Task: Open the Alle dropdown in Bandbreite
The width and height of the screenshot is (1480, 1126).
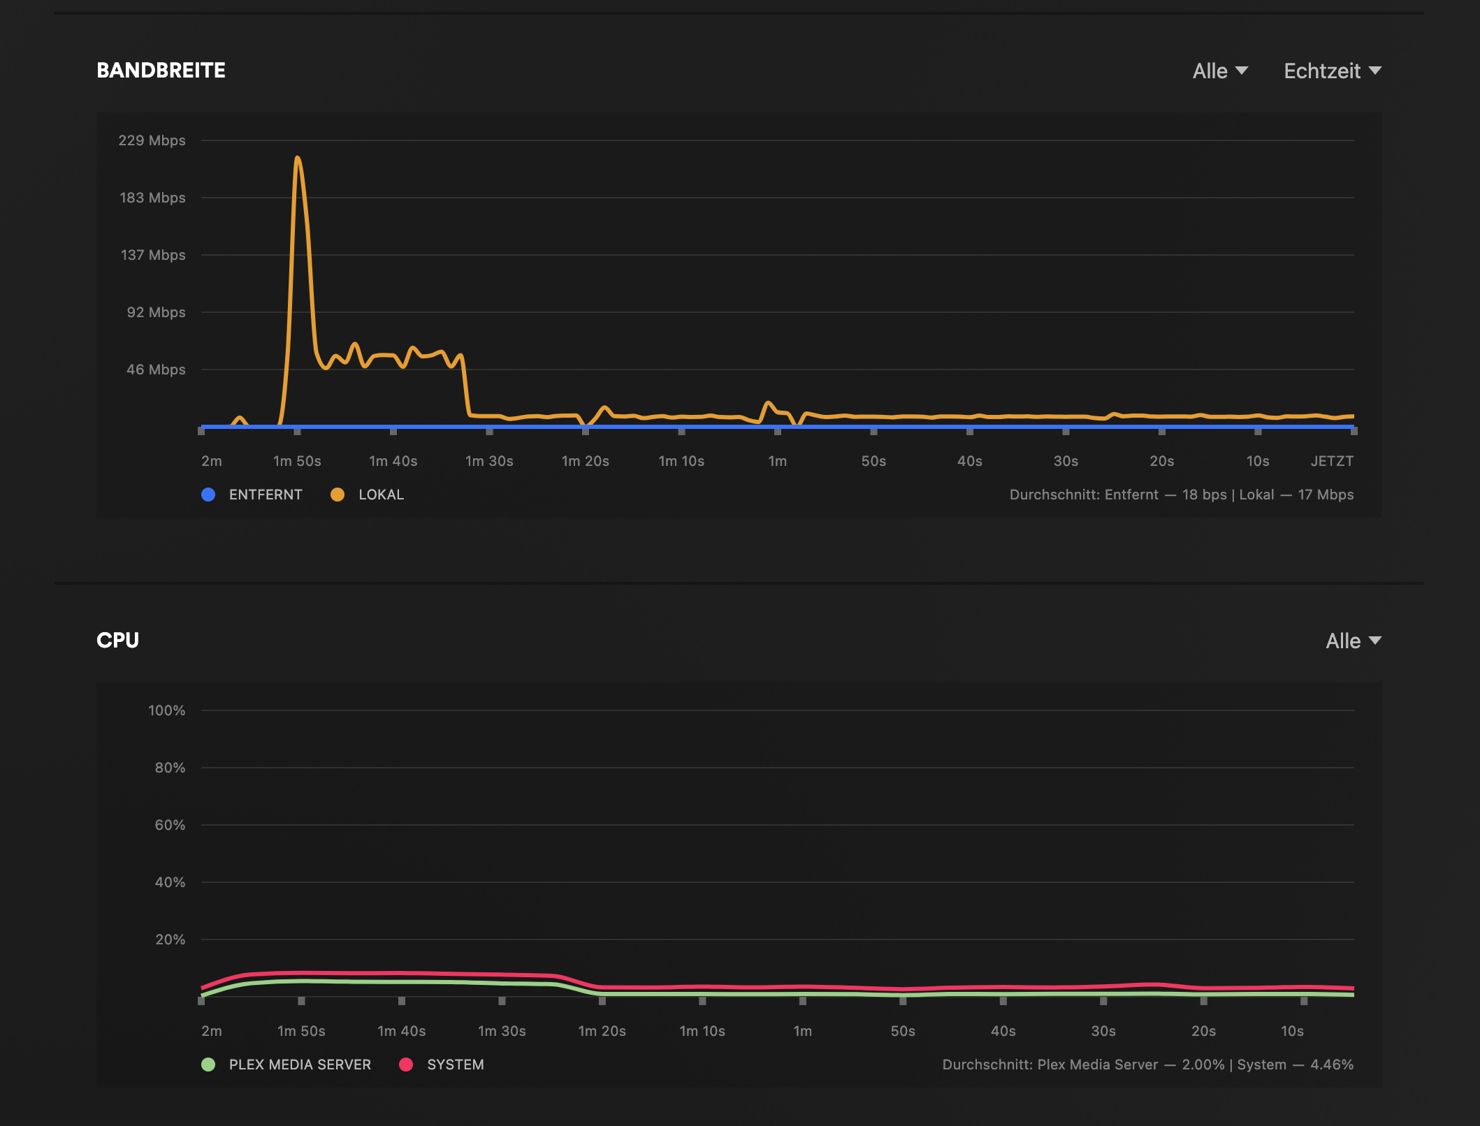Action: pos(1219,71)
